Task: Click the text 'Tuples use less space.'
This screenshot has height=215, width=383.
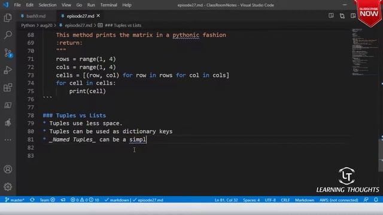Action: pyautogui.click(x=86, y=124)
